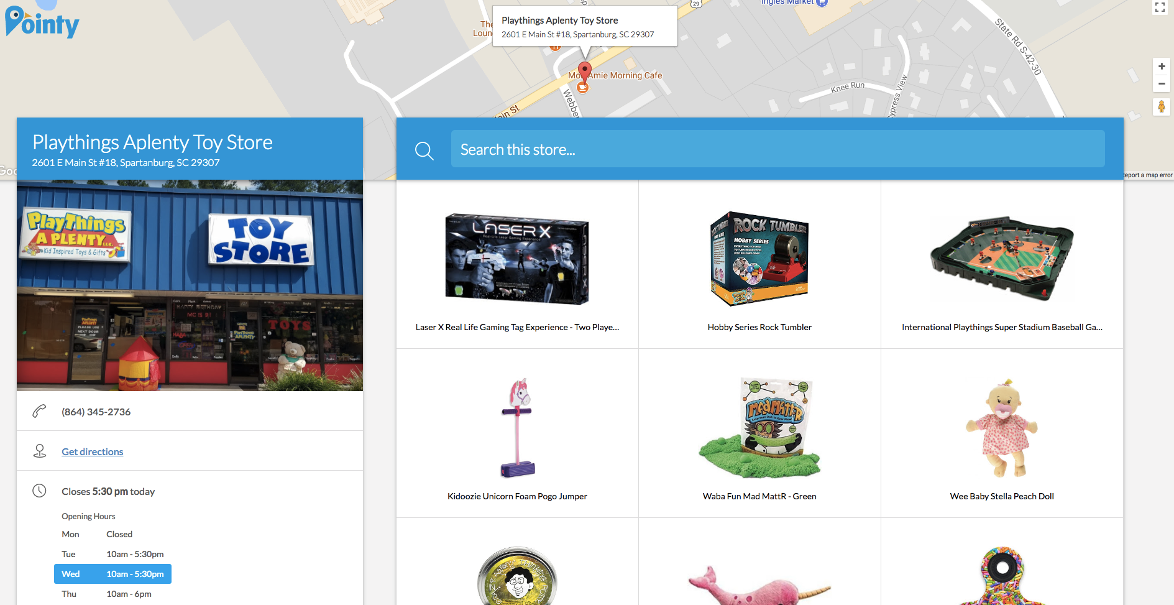Click Hobby Series Rock Tumbler title
Screen dimensions: 1174x605
click(759, 327)
